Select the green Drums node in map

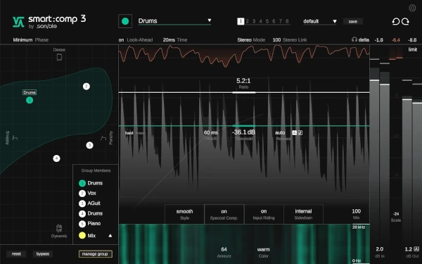click(30, 100)
